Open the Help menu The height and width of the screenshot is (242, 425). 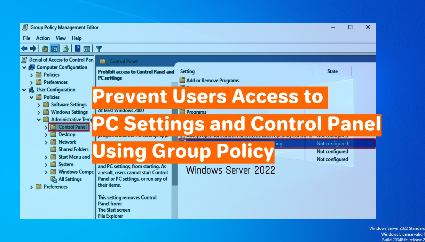77,38
